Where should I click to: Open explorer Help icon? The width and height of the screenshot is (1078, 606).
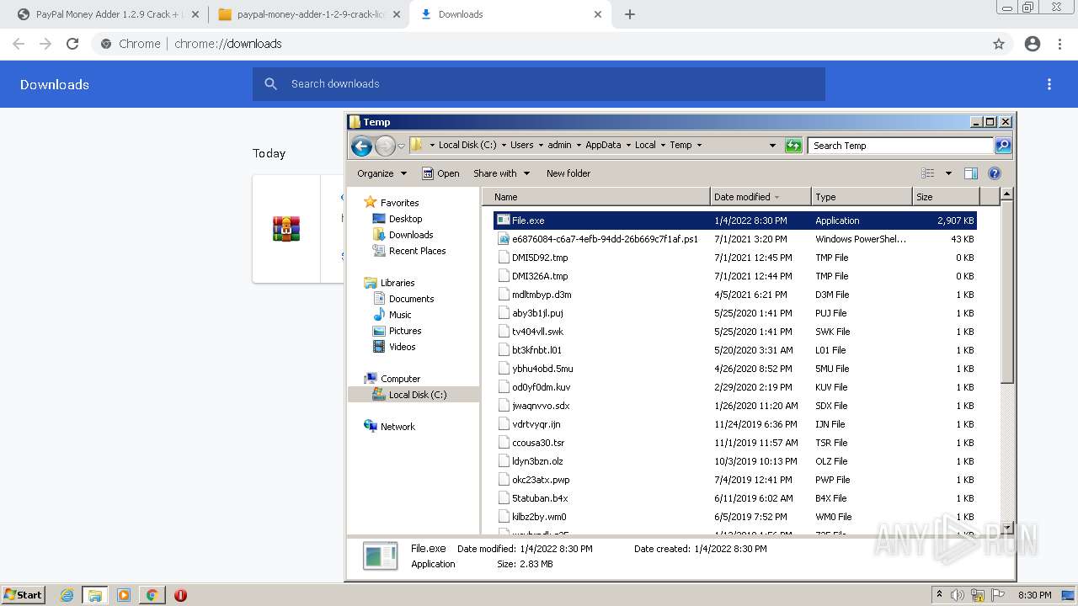pos(995,173)
